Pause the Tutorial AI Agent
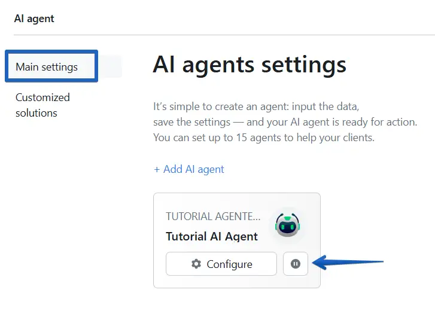 click(x=296, y=264)
